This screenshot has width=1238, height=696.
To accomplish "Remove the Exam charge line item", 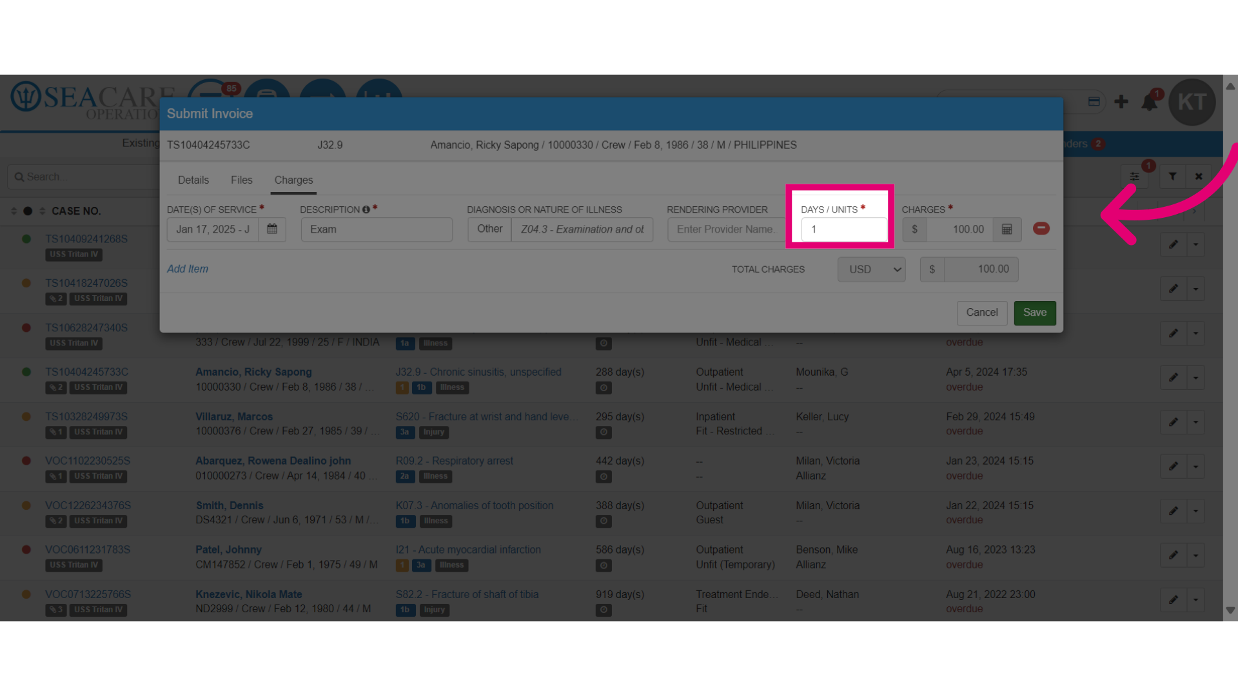I will click(1041, 229).
